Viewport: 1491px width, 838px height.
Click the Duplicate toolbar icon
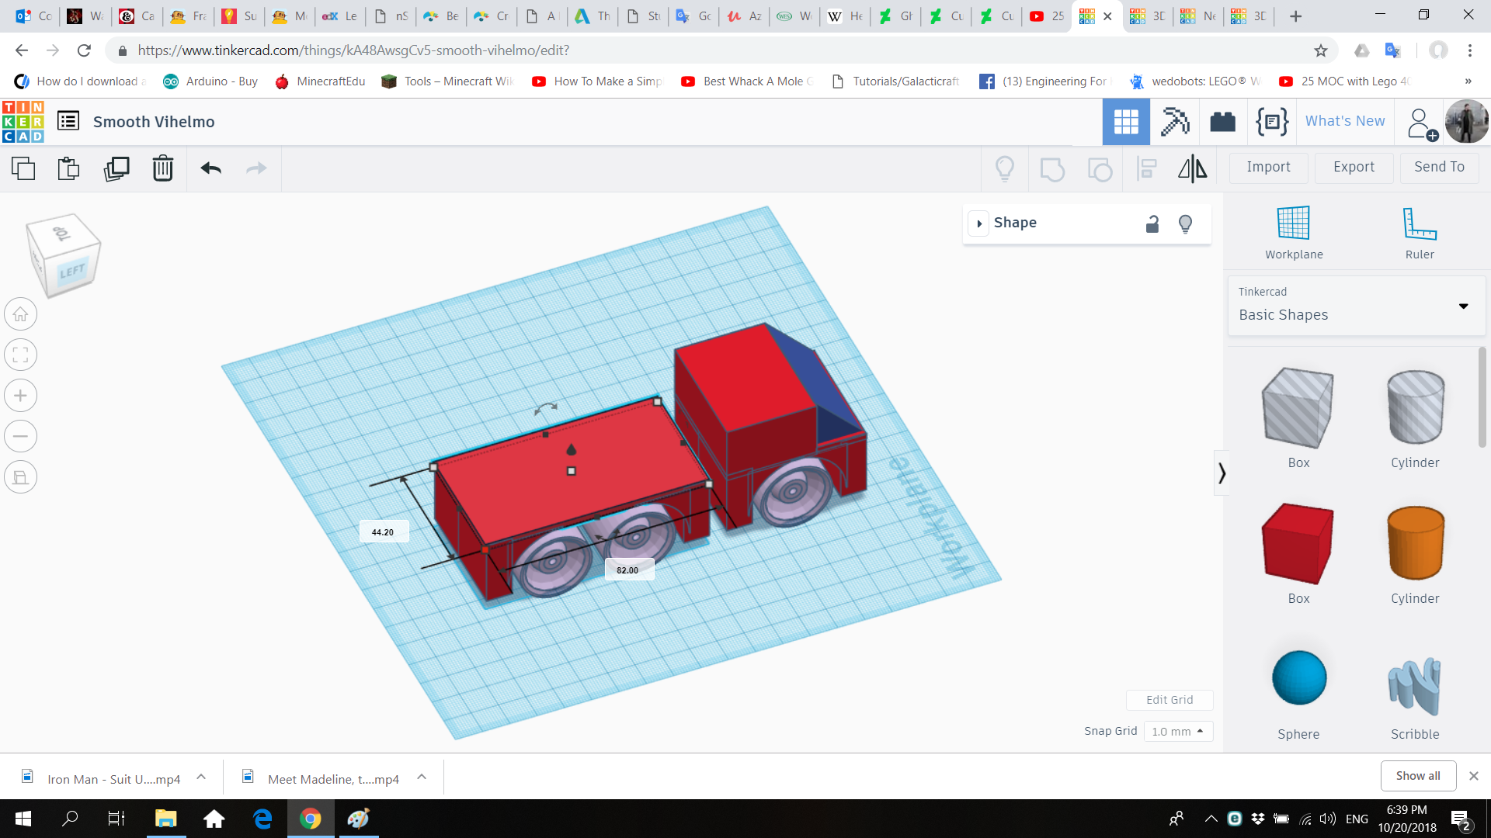tap(116, 168)
